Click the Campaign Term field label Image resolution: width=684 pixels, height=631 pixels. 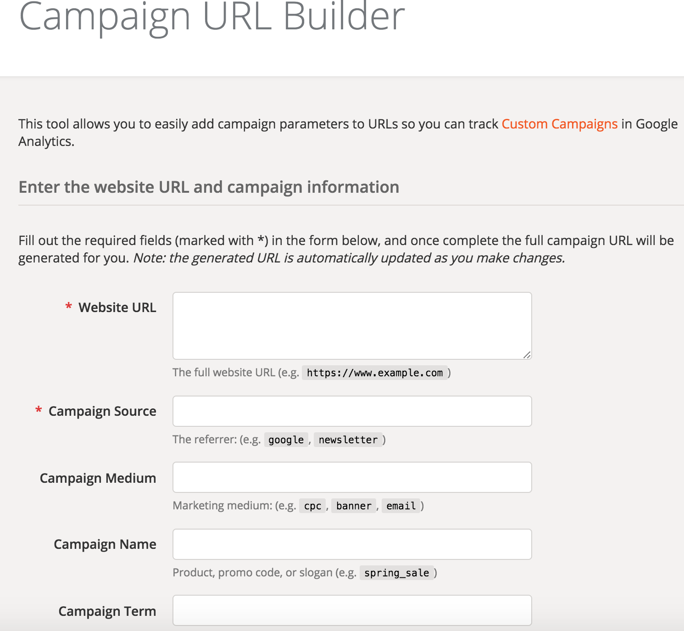[107, 611]
